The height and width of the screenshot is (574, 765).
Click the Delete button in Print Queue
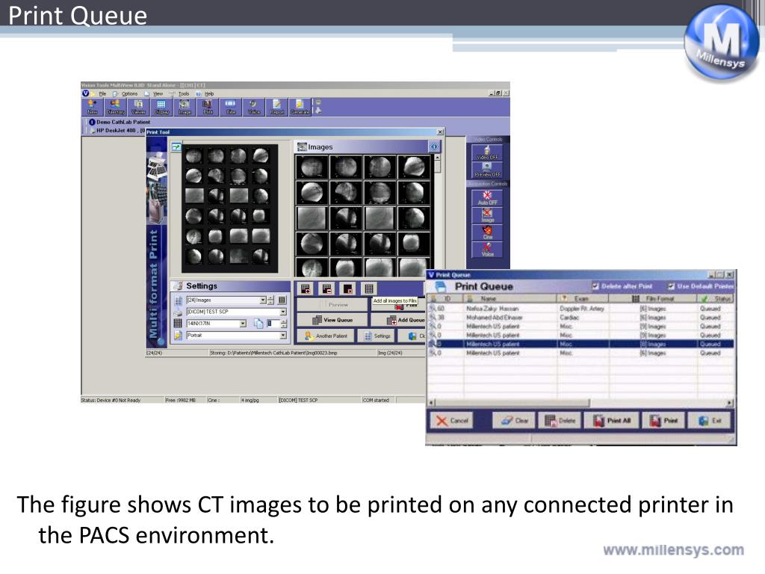(x=560, y=420)
